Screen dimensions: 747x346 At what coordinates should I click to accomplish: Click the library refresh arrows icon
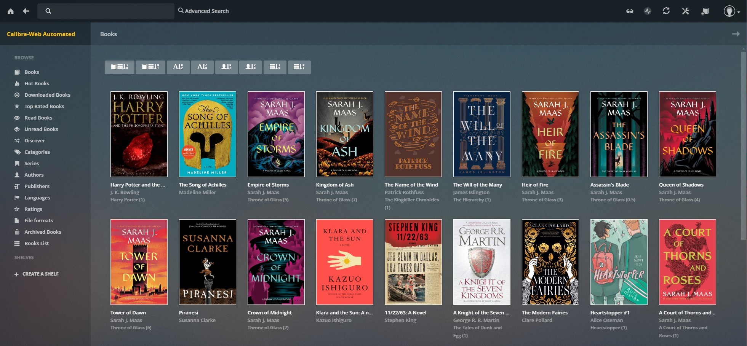666,11
